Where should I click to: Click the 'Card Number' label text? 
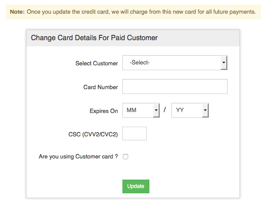(x=100, y=87)
